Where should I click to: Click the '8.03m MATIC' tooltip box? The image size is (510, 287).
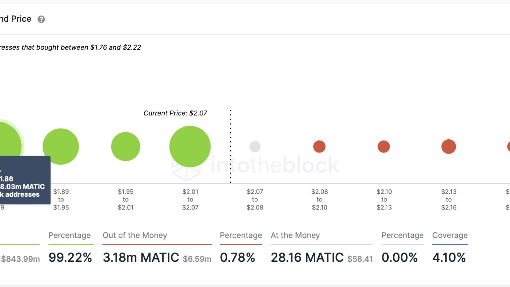(25, 180)
